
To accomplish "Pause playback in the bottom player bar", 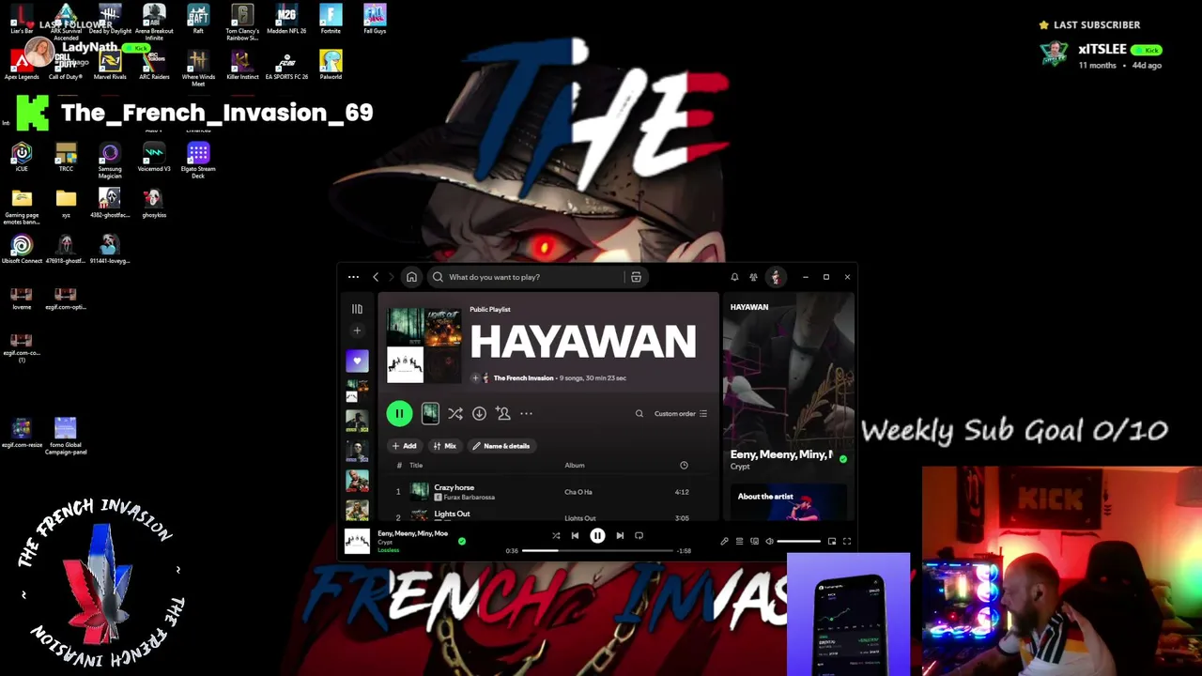I will click(x=597, y=535).
